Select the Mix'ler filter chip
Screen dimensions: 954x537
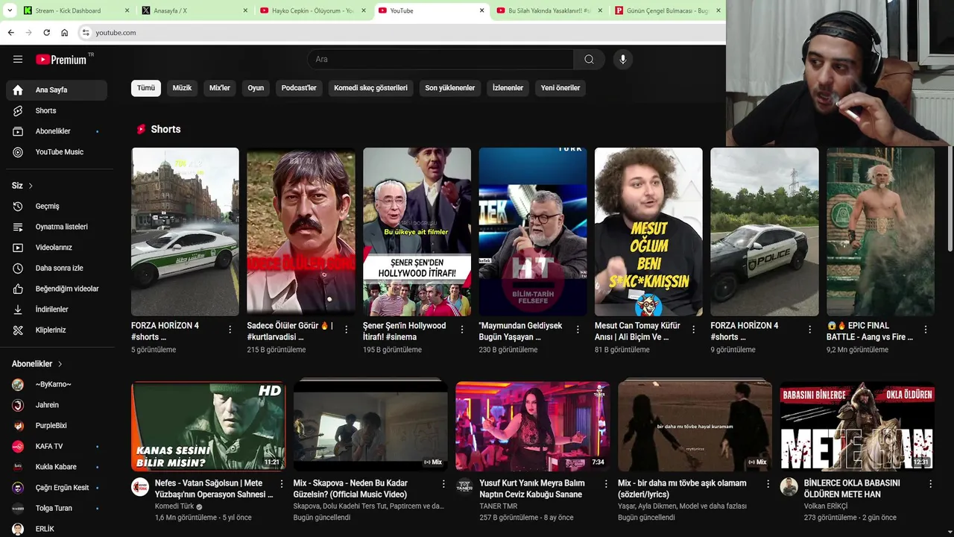pos(220,88)
